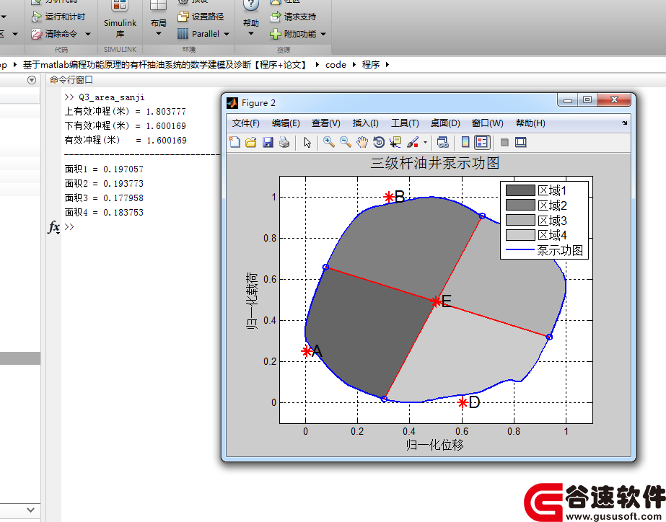The height and width of the screenshot is (522, 666).
Task: Open the 桌面(D) menu in Figure 2
Action: (x=445, y=123)
